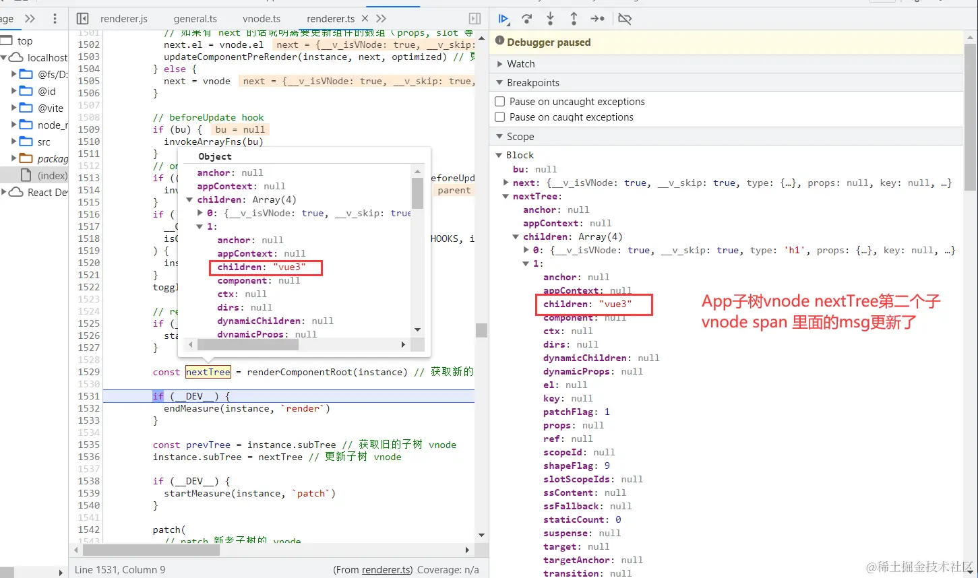This screenshot has width=978, height=578.
Task: Click patchFlag: 1 in Scope
Action: (576, 412)
